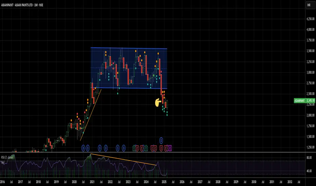
Task: Click the 3,500.00 price axis label
Action: 310,51
